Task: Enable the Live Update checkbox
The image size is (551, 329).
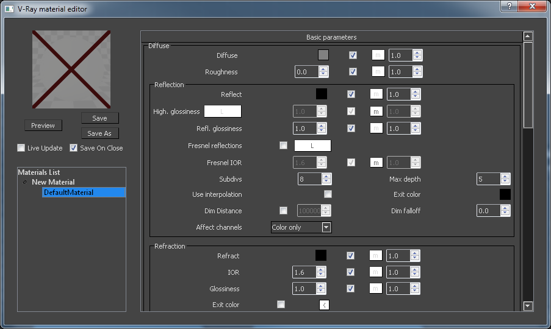Action: (x=21, y=147)
